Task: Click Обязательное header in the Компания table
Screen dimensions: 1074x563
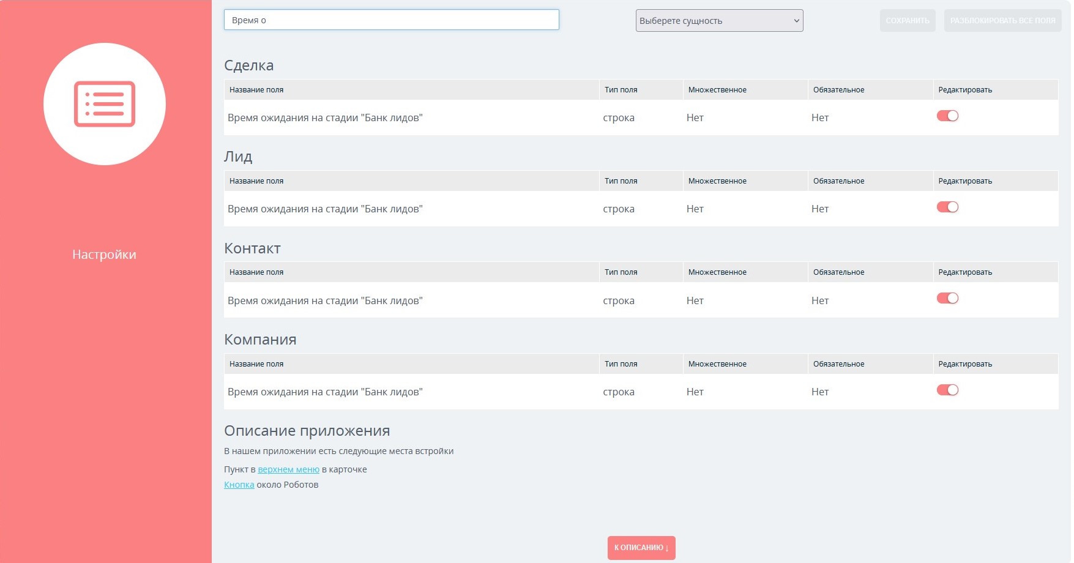Action: coord(838,364)
